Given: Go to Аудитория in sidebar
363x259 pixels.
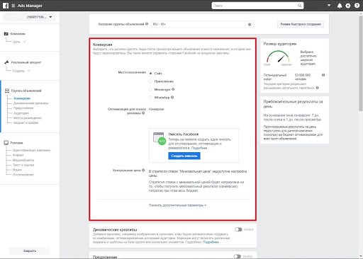Looking at the screenshot, I should point(21,113).
